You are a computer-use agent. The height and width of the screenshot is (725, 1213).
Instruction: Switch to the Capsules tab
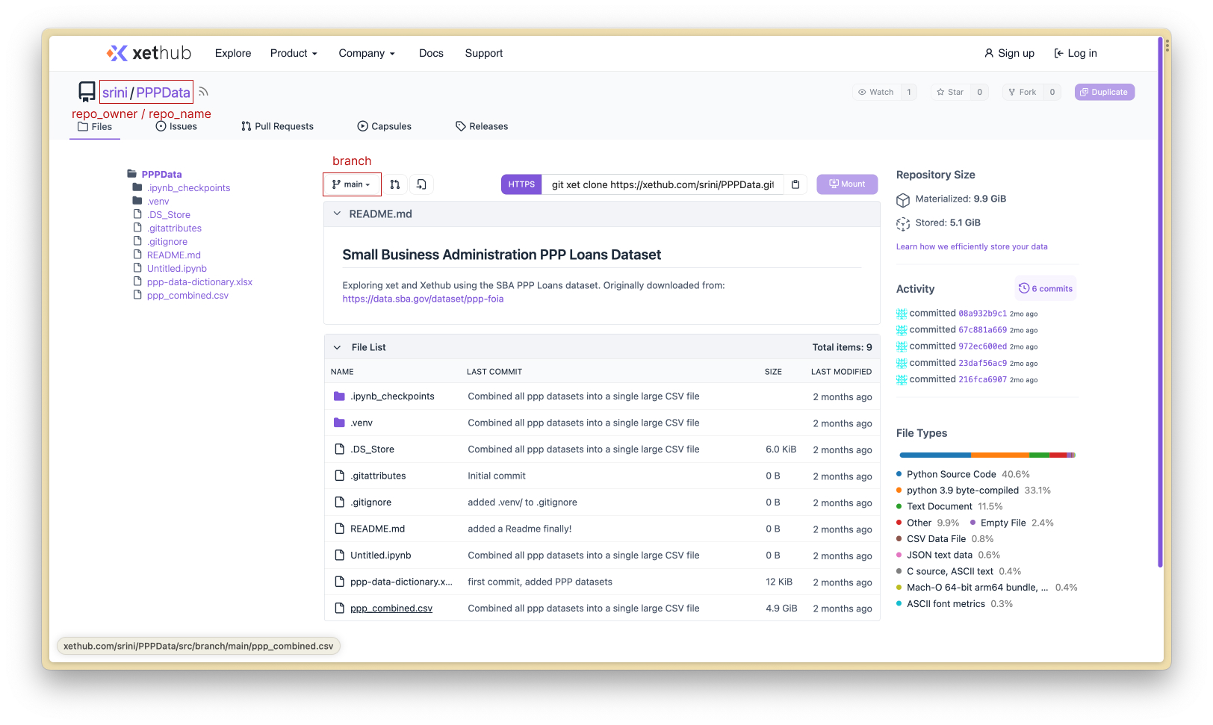tap(385, 126)
